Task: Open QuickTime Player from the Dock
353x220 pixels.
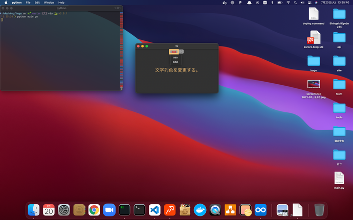Action: (x=215, y=210)
